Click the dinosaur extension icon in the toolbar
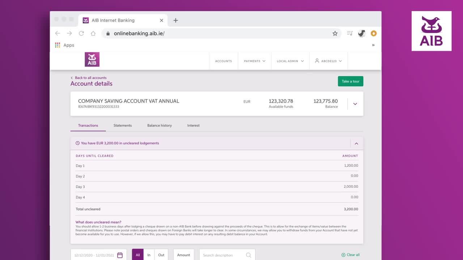 (x=361, y=34)
